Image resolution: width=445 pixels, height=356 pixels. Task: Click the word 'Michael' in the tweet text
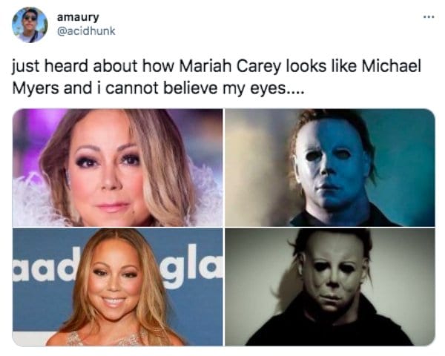pos(392,66)
